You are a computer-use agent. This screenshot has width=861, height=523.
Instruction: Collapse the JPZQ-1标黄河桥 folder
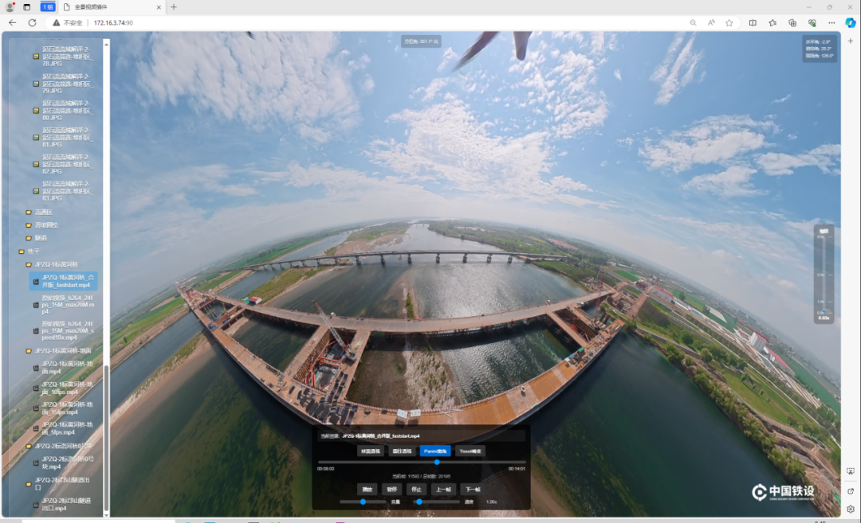(57, 264)
